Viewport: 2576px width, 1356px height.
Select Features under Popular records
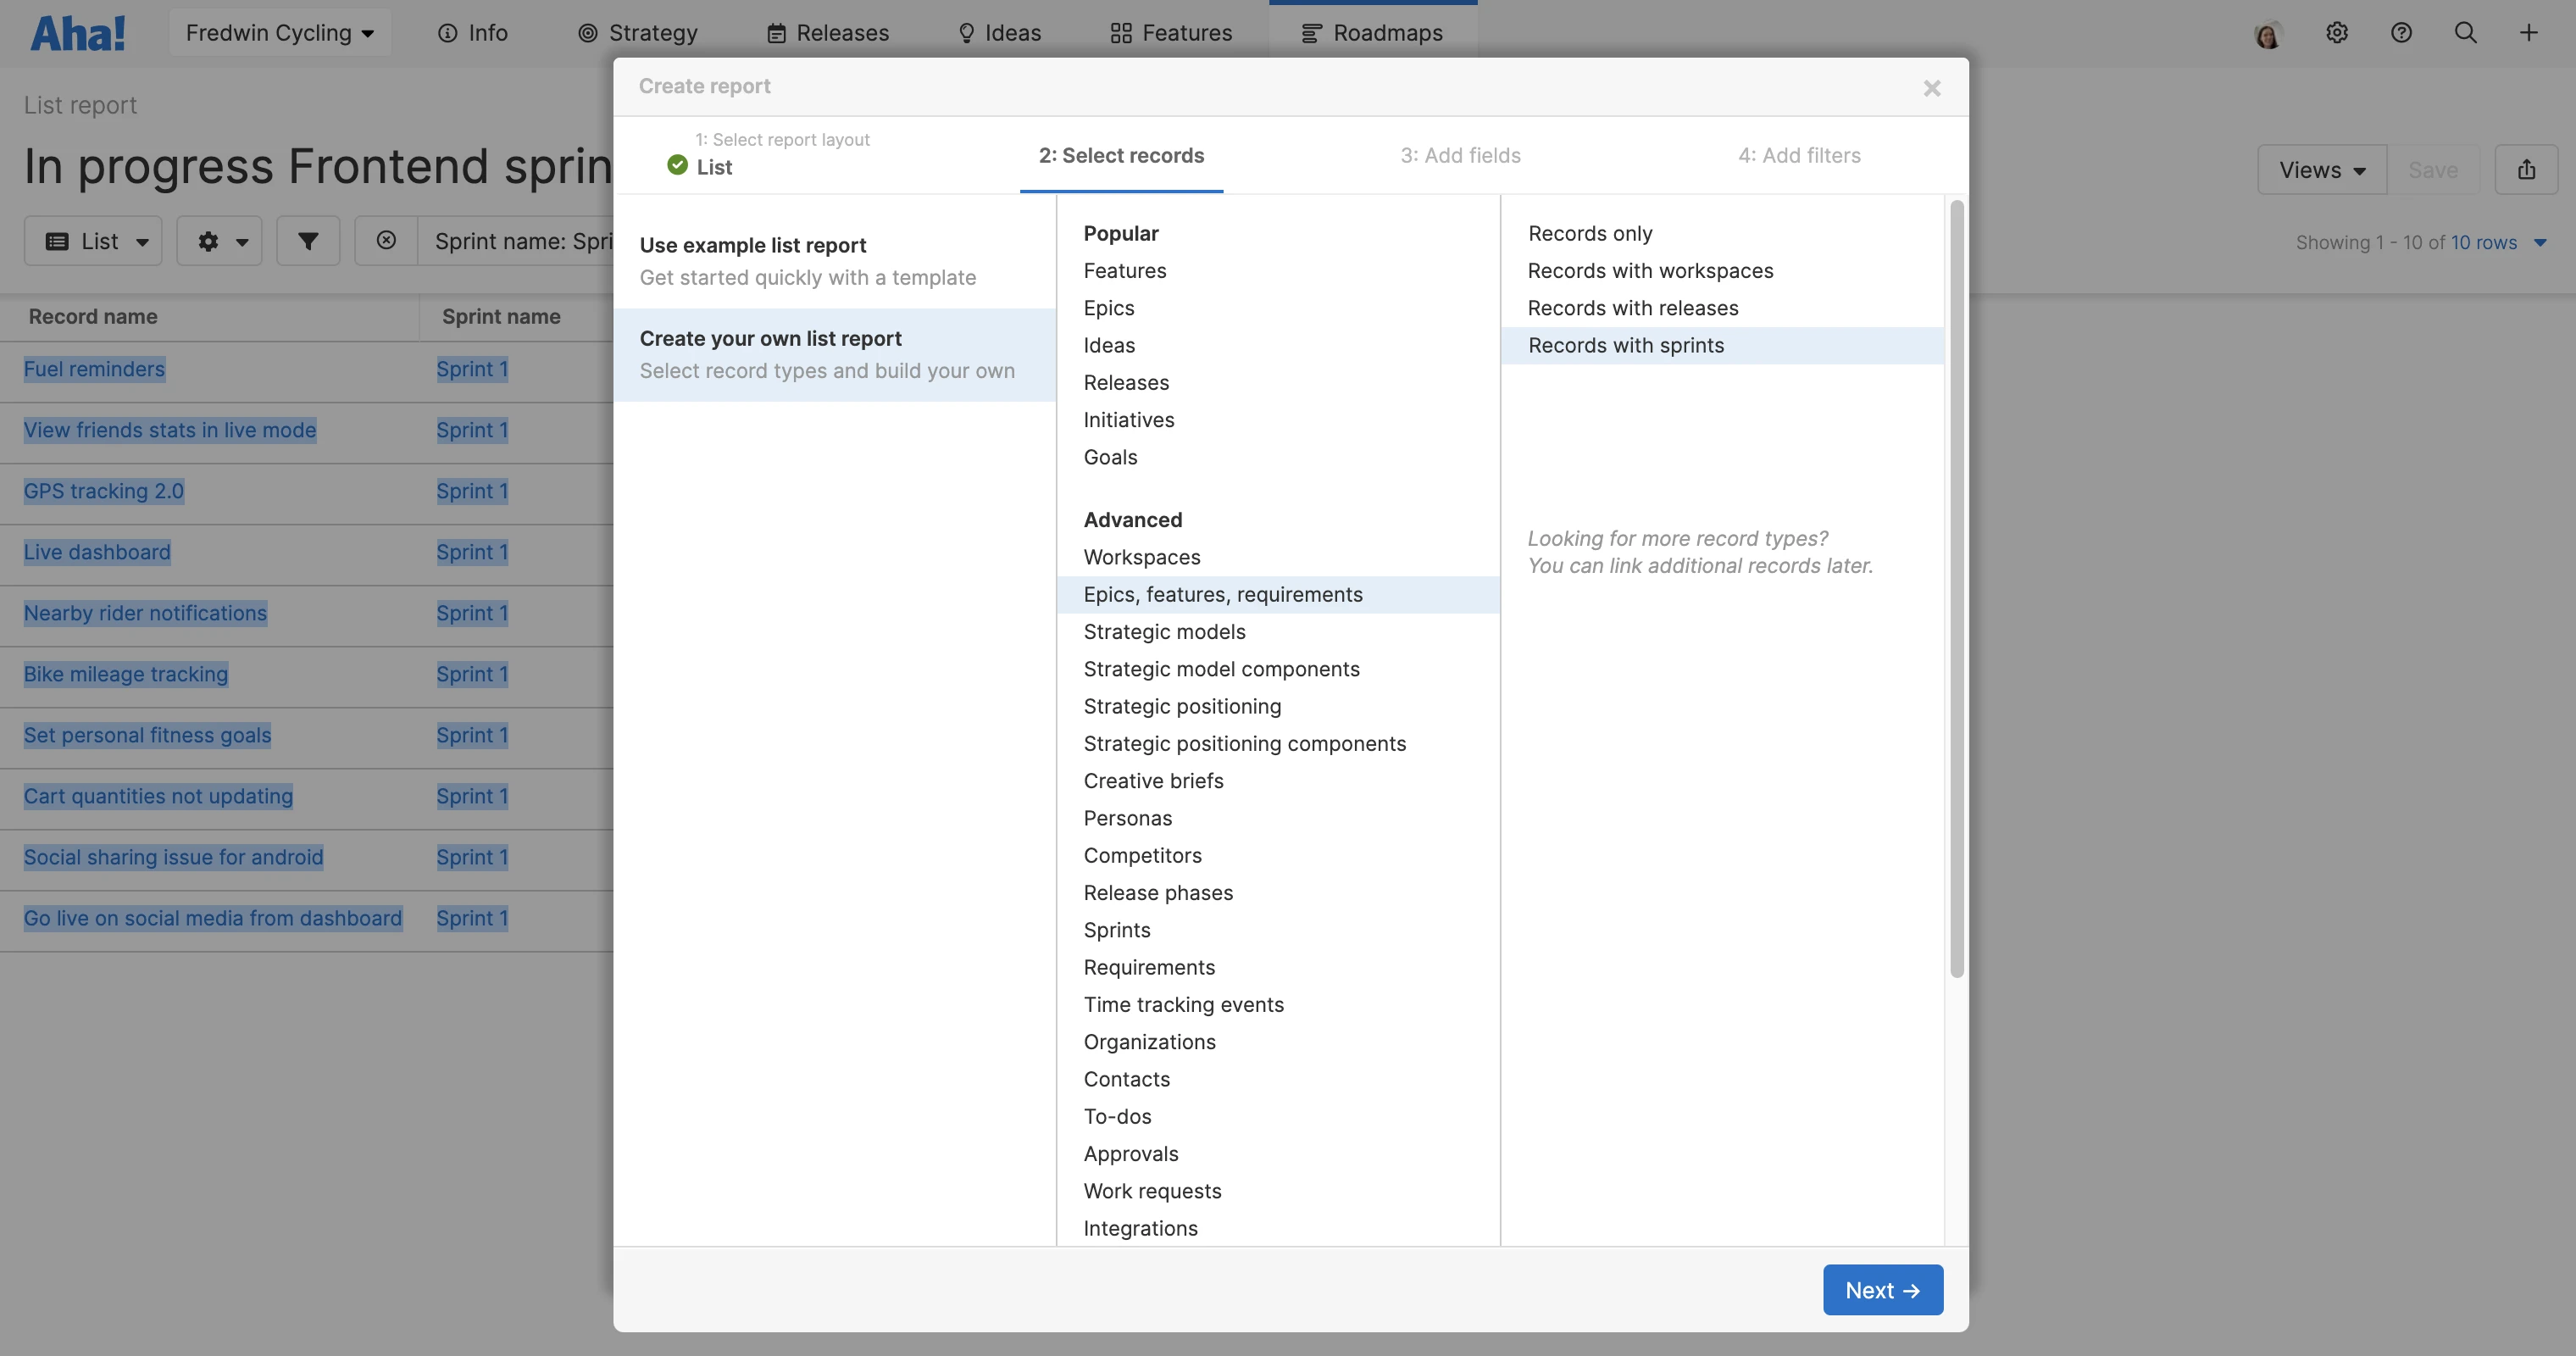(1124, 271)
